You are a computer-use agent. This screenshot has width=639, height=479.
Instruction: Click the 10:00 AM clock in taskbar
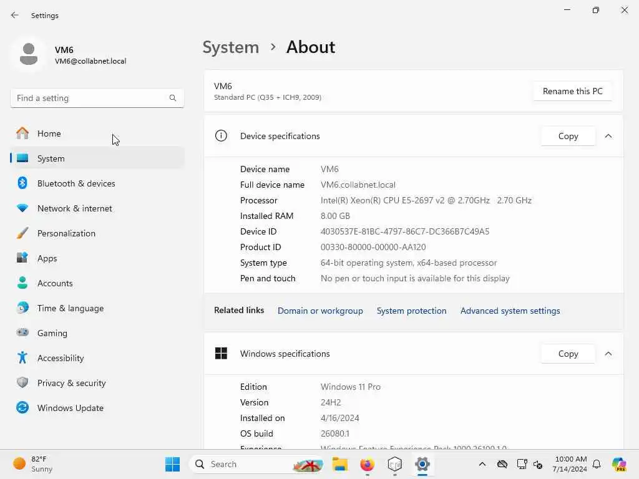[570, 464]
